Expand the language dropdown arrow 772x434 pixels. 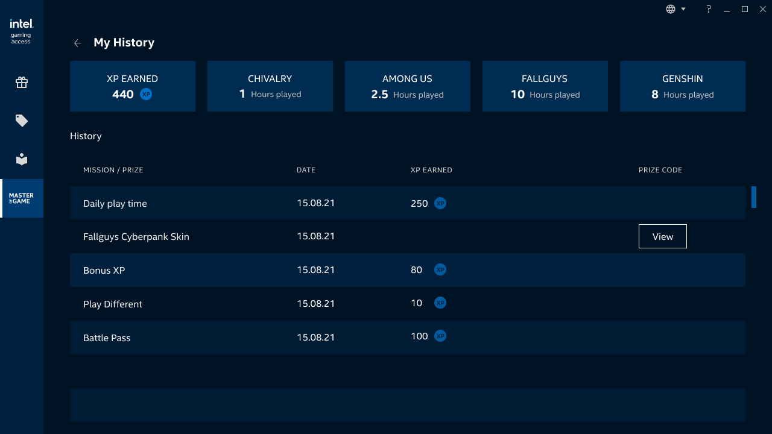[x=683, y=9]
